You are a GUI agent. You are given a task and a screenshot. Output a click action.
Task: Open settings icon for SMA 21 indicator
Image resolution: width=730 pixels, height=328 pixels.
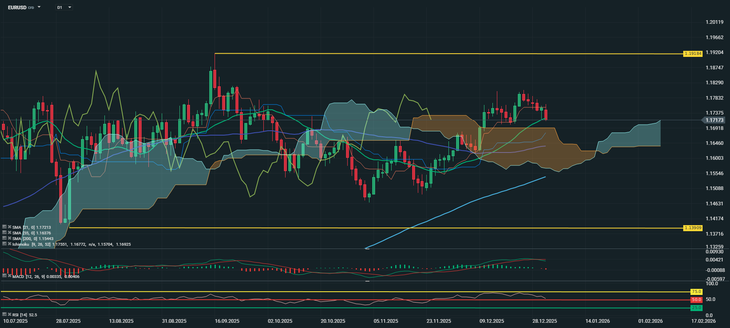click(x=4, y=227)
